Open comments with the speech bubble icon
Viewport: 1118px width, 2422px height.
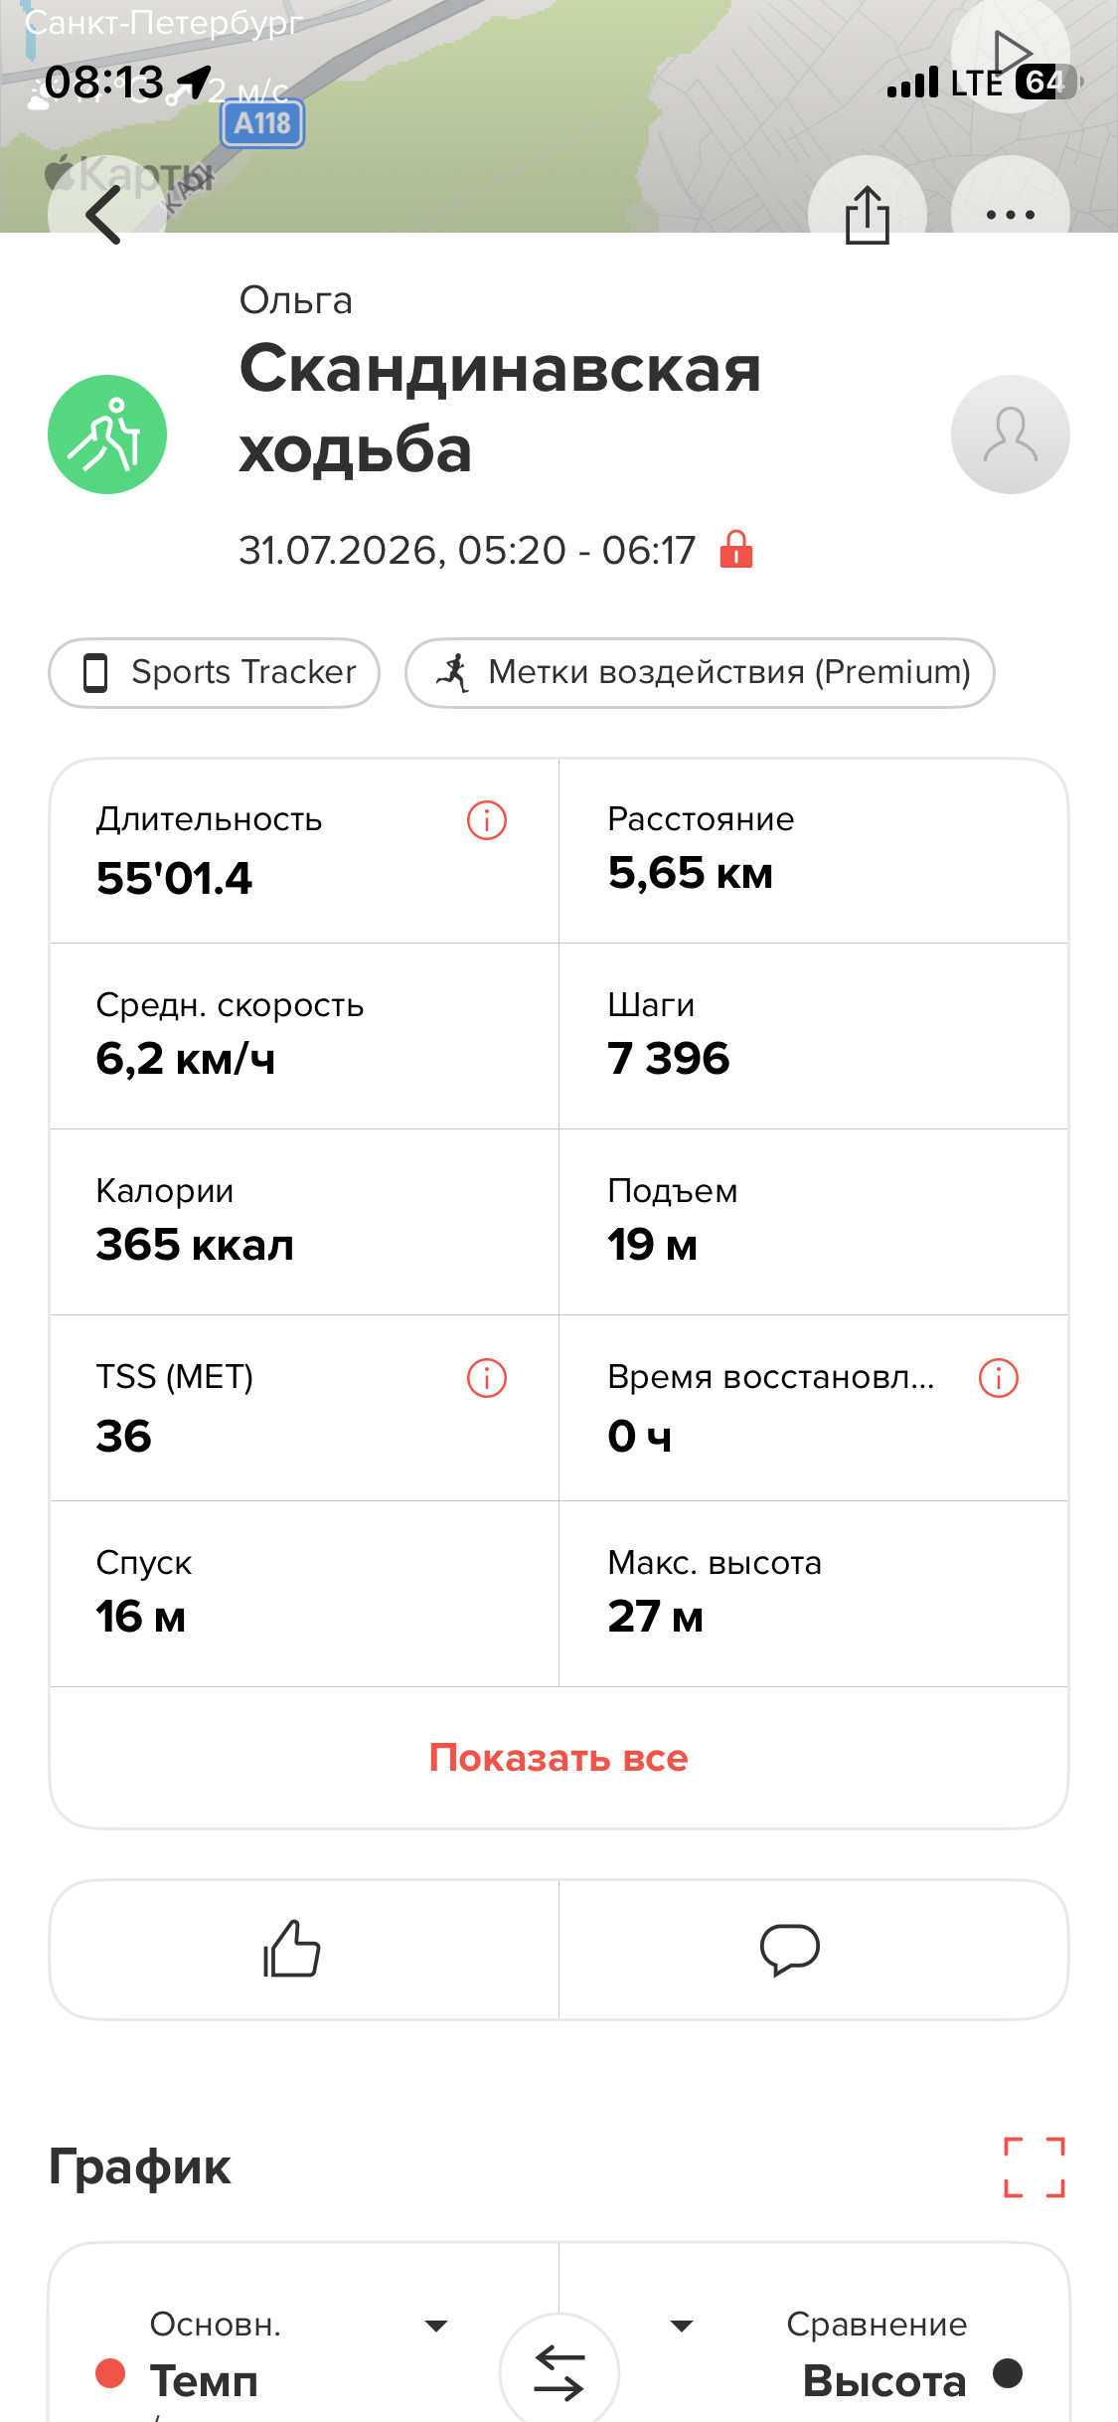click(790, 1949)
